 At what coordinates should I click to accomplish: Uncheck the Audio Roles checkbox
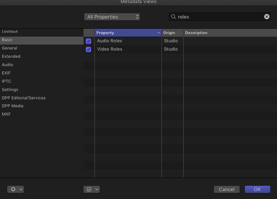(88, 41)
